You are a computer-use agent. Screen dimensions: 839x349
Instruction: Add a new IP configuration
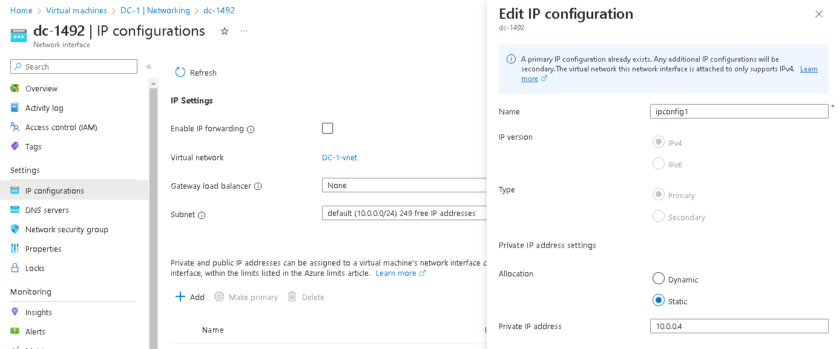(189, 296)
